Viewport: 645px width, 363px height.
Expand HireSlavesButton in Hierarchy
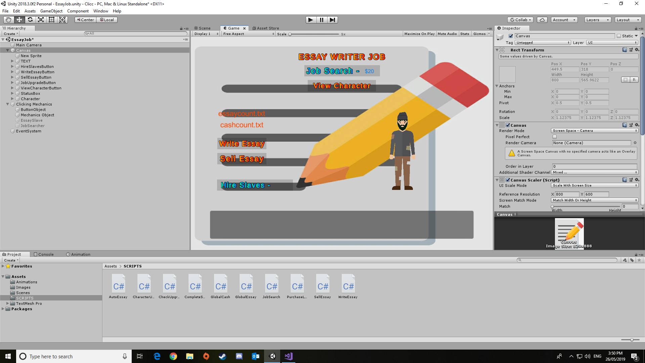pyautogui.click(x=12, y=67)
